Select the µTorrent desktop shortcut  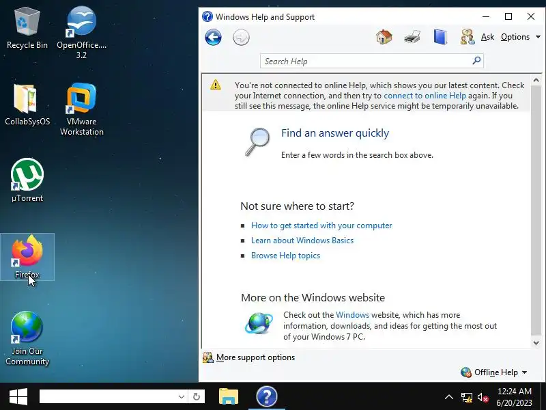click(27, 180)
